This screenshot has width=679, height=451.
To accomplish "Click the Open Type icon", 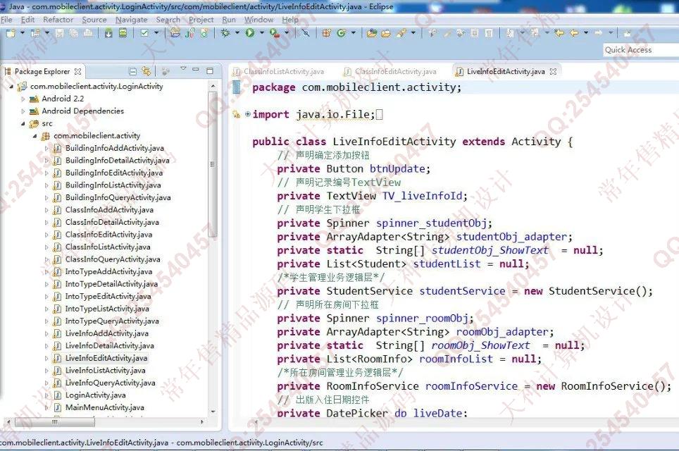I will pyautogui.click(x=371, y=33).
